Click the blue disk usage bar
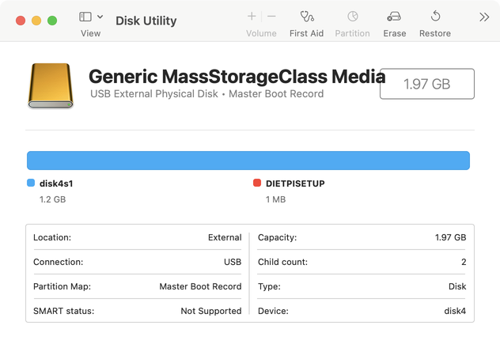 248,161
